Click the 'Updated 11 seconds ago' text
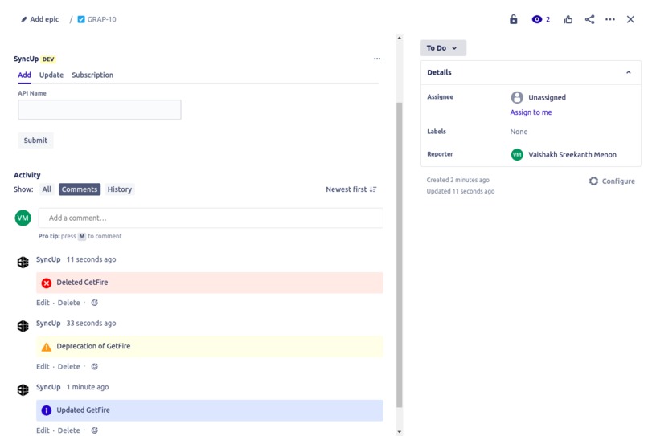This screenshot has height=436, width=648. pos(461,191)
